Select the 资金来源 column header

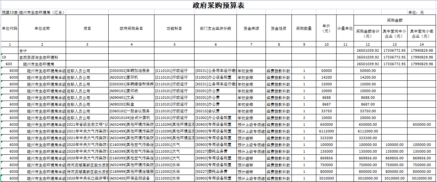tap(251, 28)
